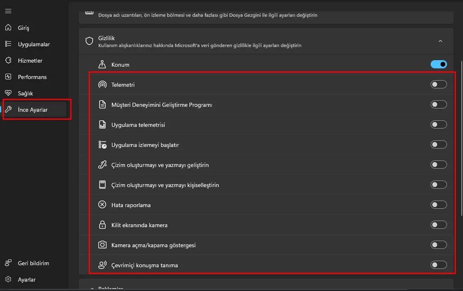Viewport: 463px width, 291px height.
Task: Click the Uygulama telemetrisi chart icon
Action: click(x=102, y=125)
